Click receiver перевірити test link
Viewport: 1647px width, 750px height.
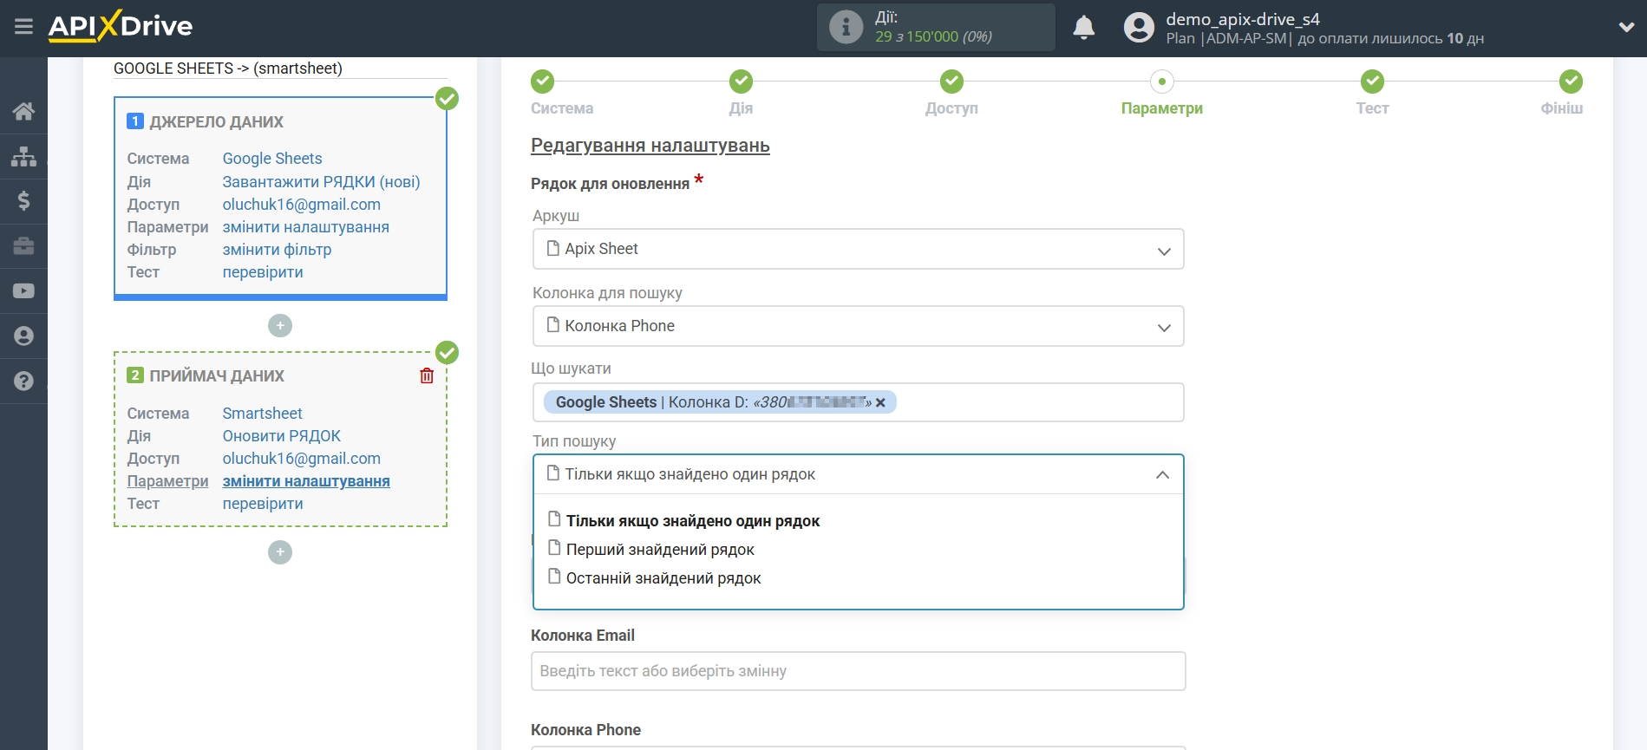click(263, 504)
